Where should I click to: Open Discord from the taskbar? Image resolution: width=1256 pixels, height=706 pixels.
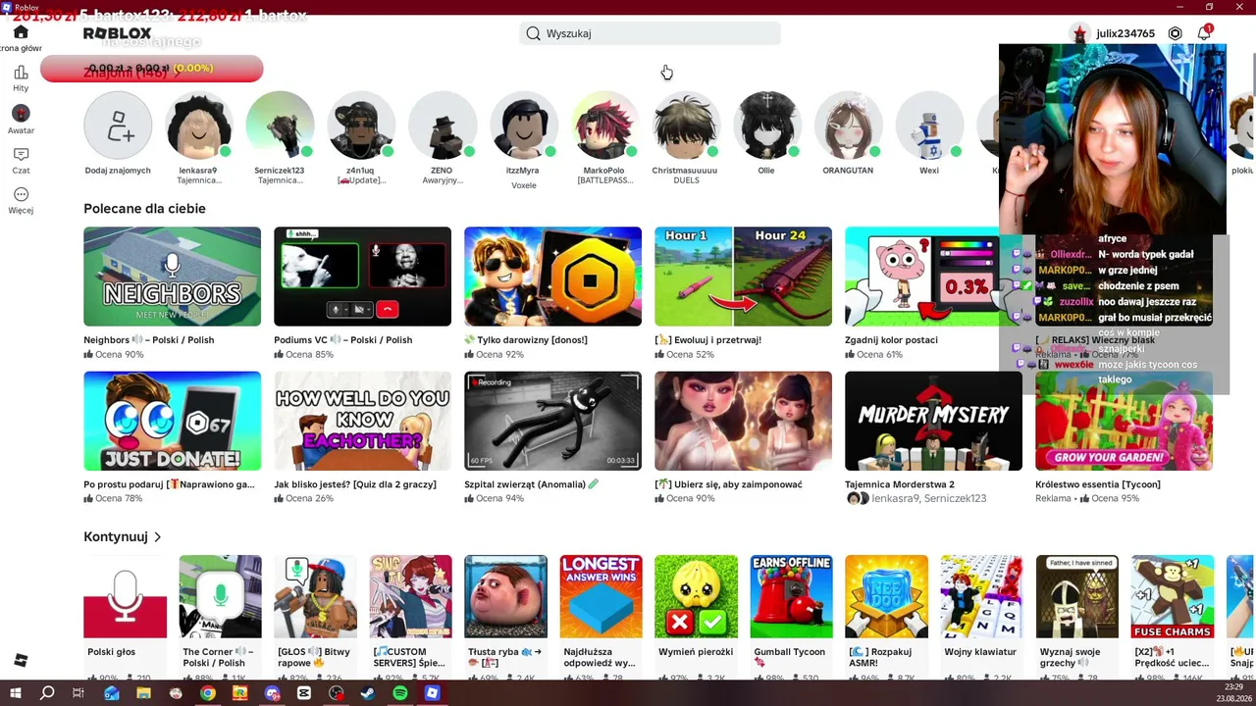point(272,693)
